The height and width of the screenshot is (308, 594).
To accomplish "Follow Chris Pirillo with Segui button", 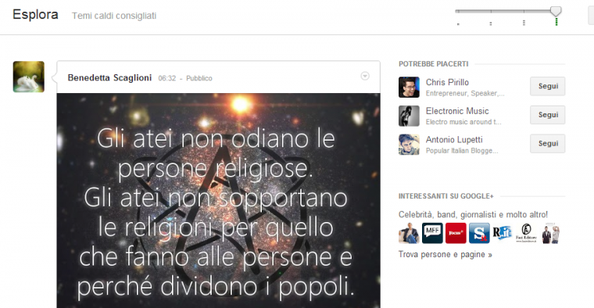I will (547, 86).
